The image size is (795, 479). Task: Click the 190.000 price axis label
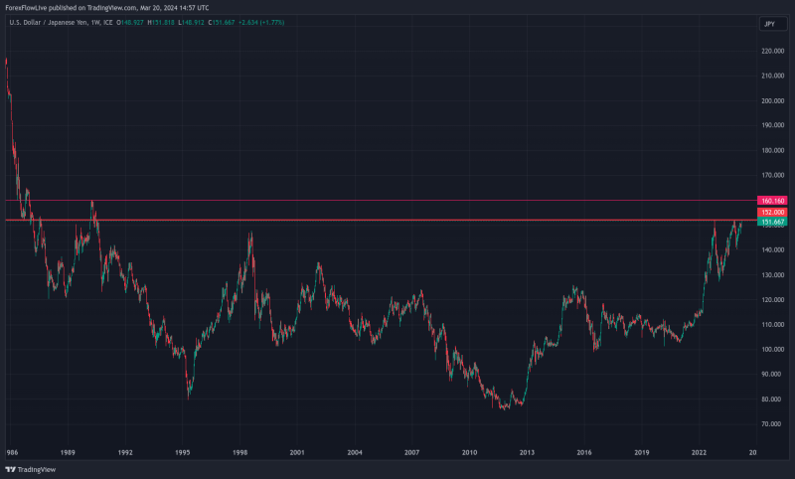click(773, 125)
